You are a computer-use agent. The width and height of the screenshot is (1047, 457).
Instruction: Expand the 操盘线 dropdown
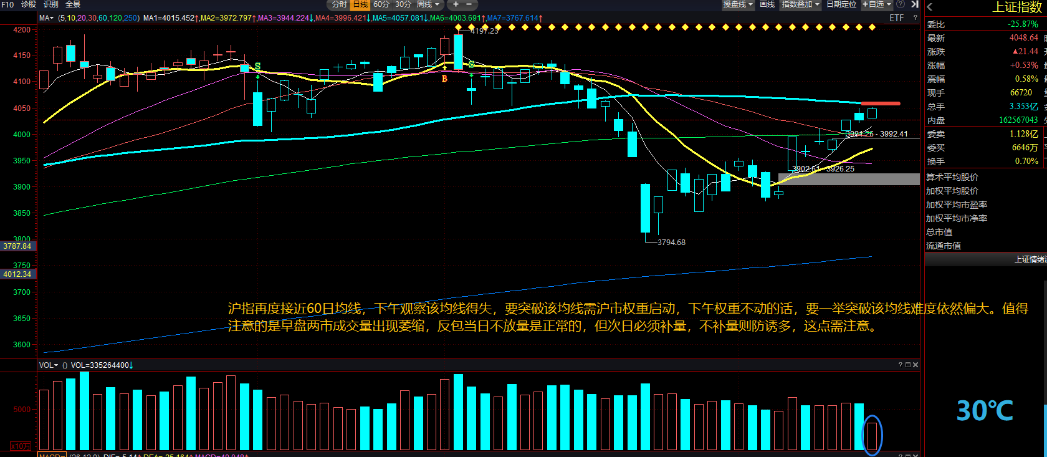pyautogui.click(x=738, y=4)
